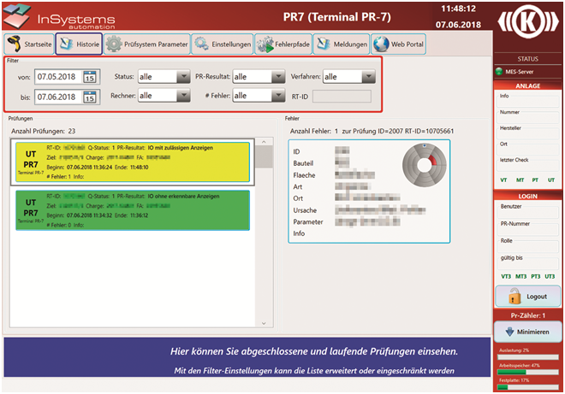The height and width of the screenshot is (394, 565).
Task: Click the VT3 qualification label
Action: coord(506,276)
